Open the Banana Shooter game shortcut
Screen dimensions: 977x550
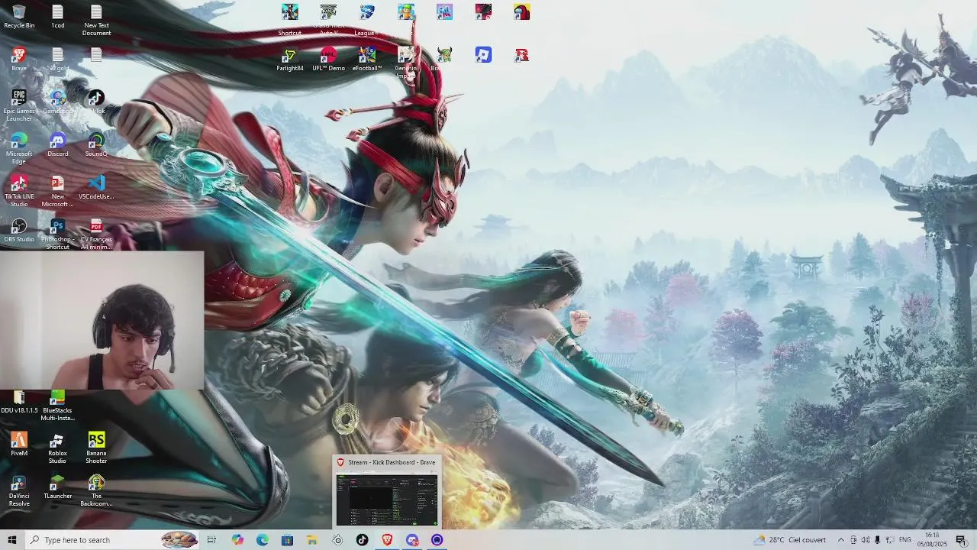[x=96, y=448]
